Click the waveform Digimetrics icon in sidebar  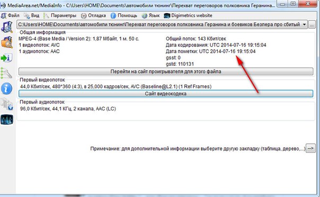click(x=7, y=119)
